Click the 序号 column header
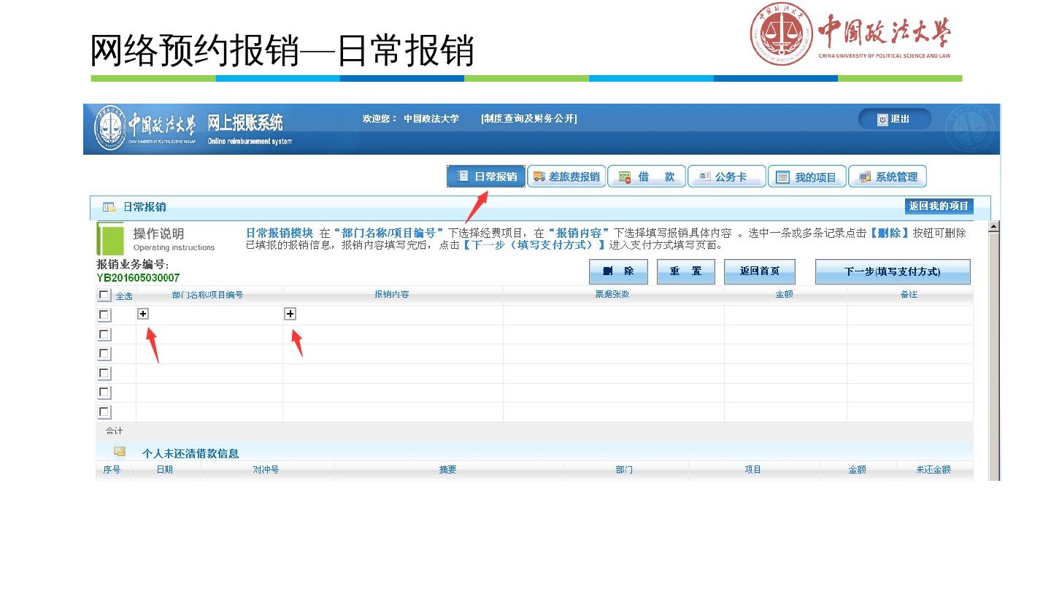 tap(112, 470)
